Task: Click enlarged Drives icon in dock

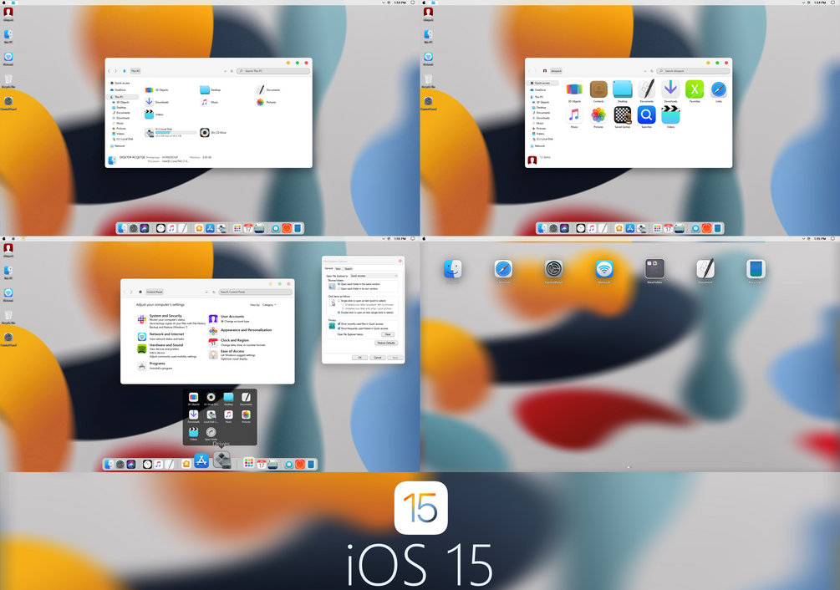Action: (221, 460)
